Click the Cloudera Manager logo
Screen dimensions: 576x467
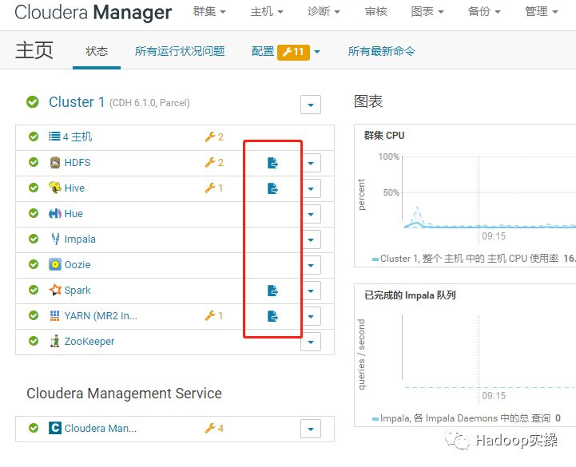coord(93,12)
